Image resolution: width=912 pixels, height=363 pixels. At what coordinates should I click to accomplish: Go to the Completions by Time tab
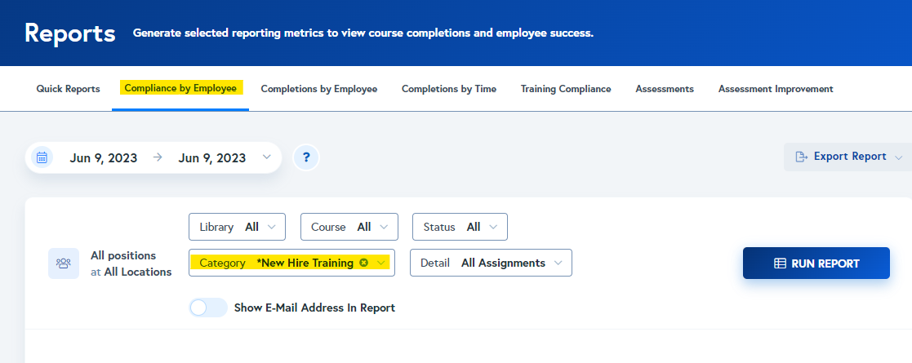click(x=448, y=89)
